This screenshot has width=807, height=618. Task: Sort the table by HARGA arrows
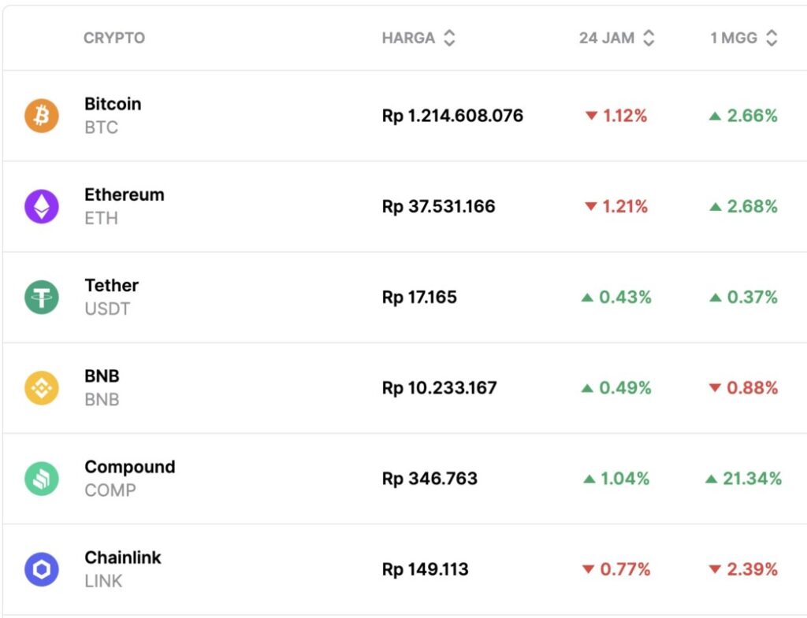click(449, 38)
